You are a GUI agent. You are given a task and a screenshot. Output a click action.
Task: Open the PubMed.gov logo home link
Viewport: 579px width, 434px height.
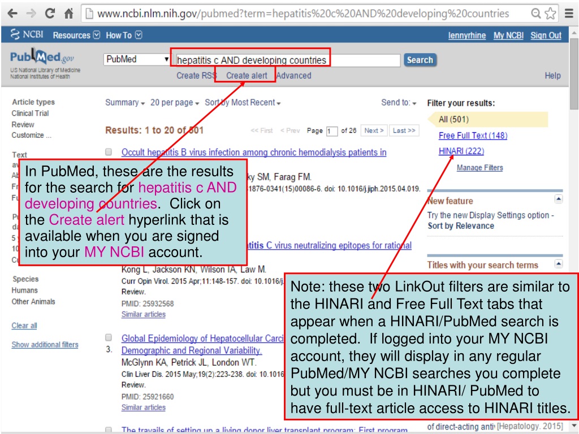point(42,57)
